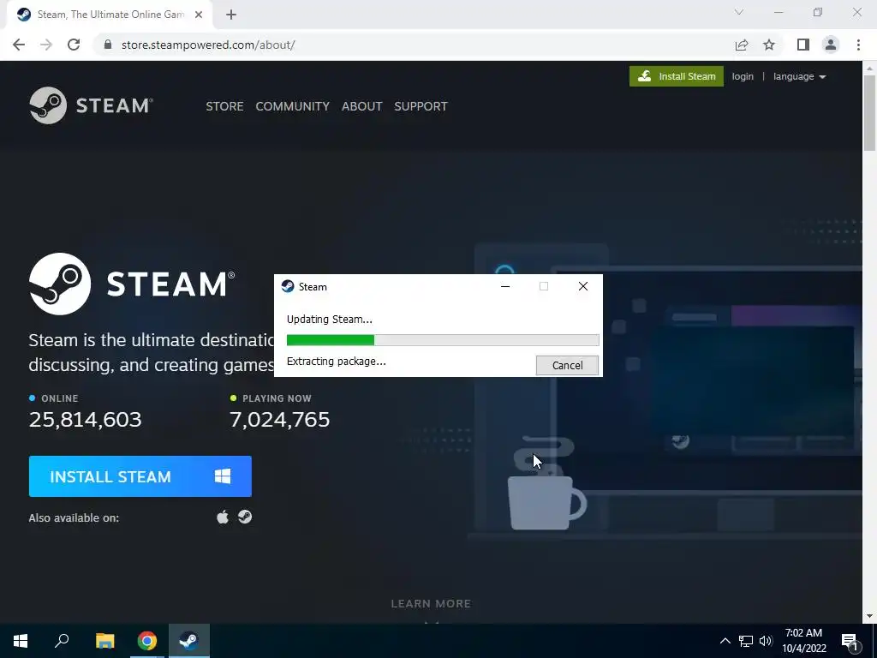This screenshot has width=877, height=658.
Task: Open the ABOUT menu item
Action: point(362,106)
